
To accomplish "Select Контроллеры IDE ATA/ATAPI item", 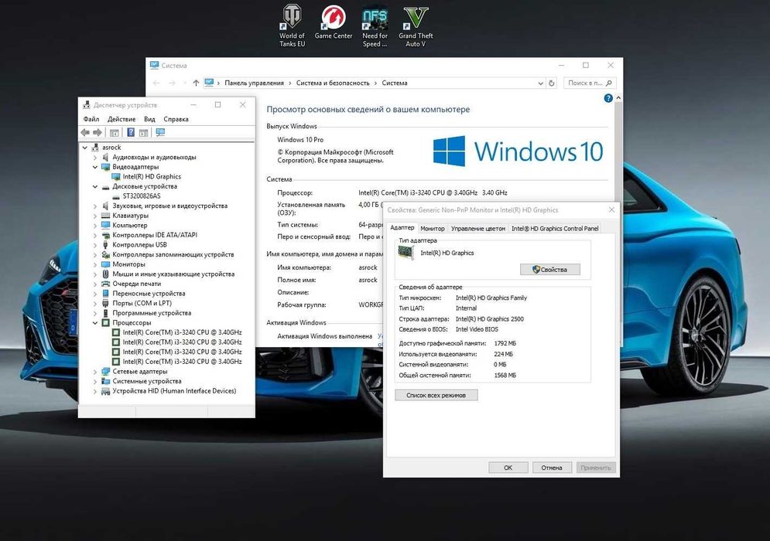I will 155,235.
